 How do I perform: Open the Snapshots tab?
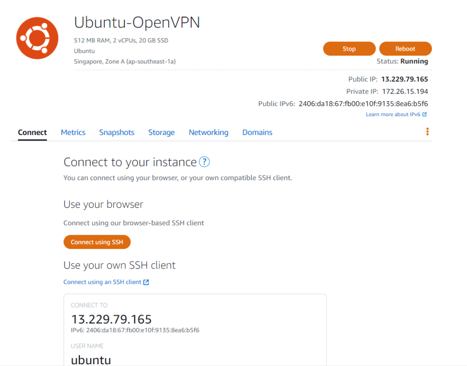click(x=117, y=132)
